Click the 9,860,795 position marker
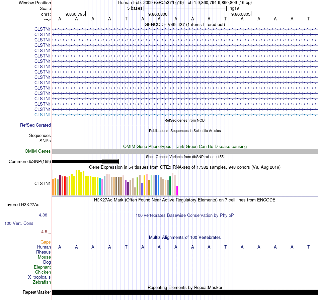Screen dimensions: 318x300 tap(75, 14)
